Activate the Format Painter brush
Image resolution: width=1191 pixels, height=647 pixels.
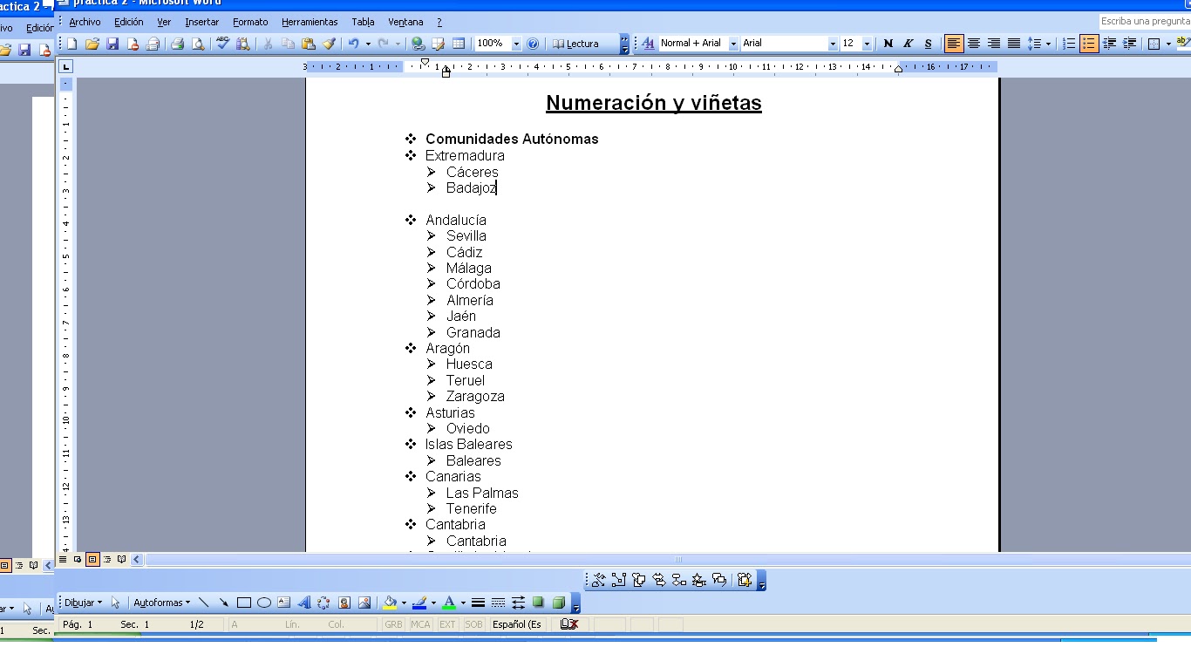click(330, 44)
